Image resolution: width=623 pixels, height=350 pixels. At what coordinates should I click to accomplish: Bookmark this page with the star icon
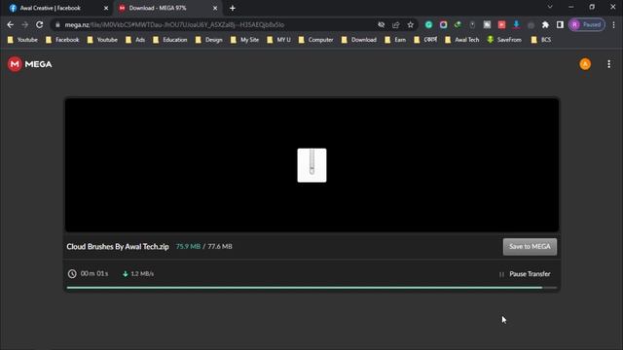coord(410,24)
